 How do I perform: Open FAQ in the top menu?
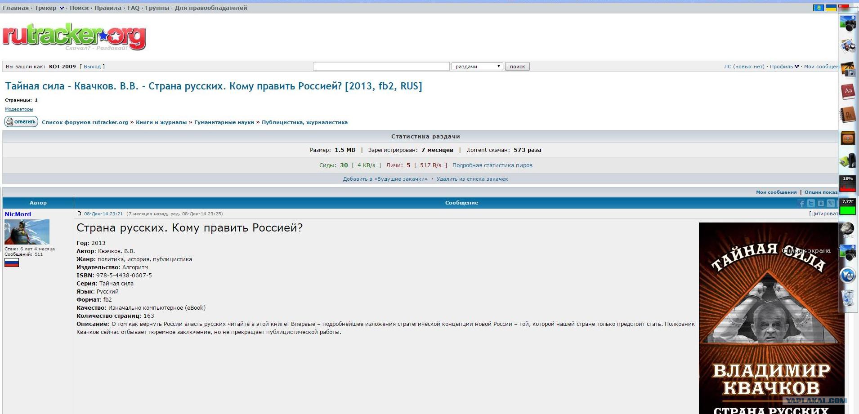point(133,8)
